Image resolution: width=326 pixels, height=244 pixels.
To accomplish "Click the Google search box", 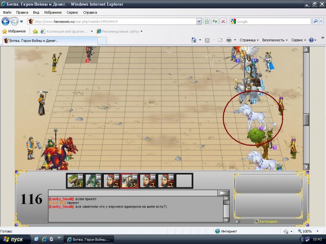I will coord(270,21).
